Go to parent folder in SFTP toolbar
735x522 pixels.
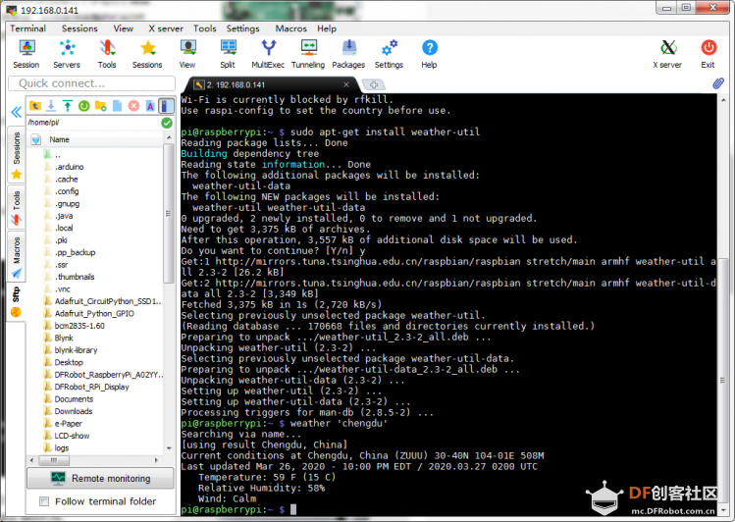click(x=35, y=106)
